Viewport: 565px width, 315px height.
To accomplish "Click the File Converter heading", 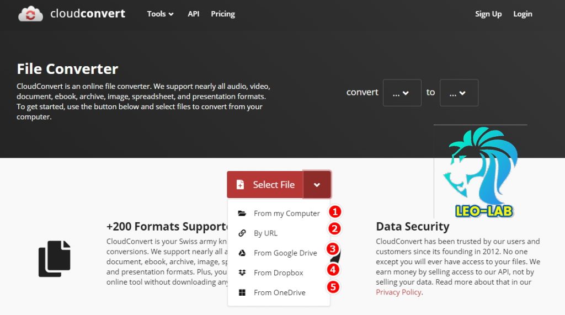I will [67, 69].
